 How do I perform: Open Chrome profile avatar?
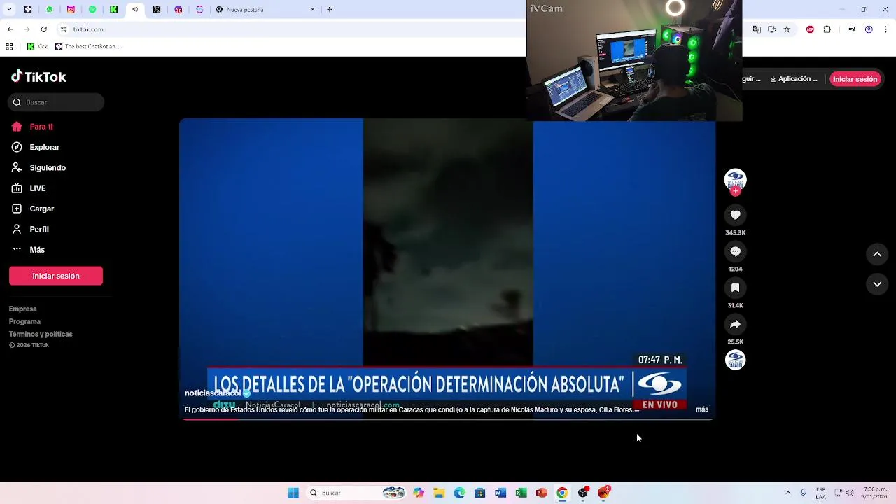tap(869, 29)
